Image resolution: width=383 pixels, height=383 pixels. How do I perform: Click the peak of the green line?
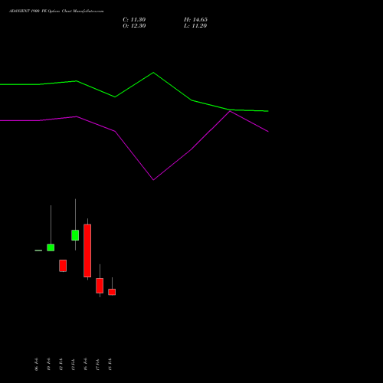153,73
